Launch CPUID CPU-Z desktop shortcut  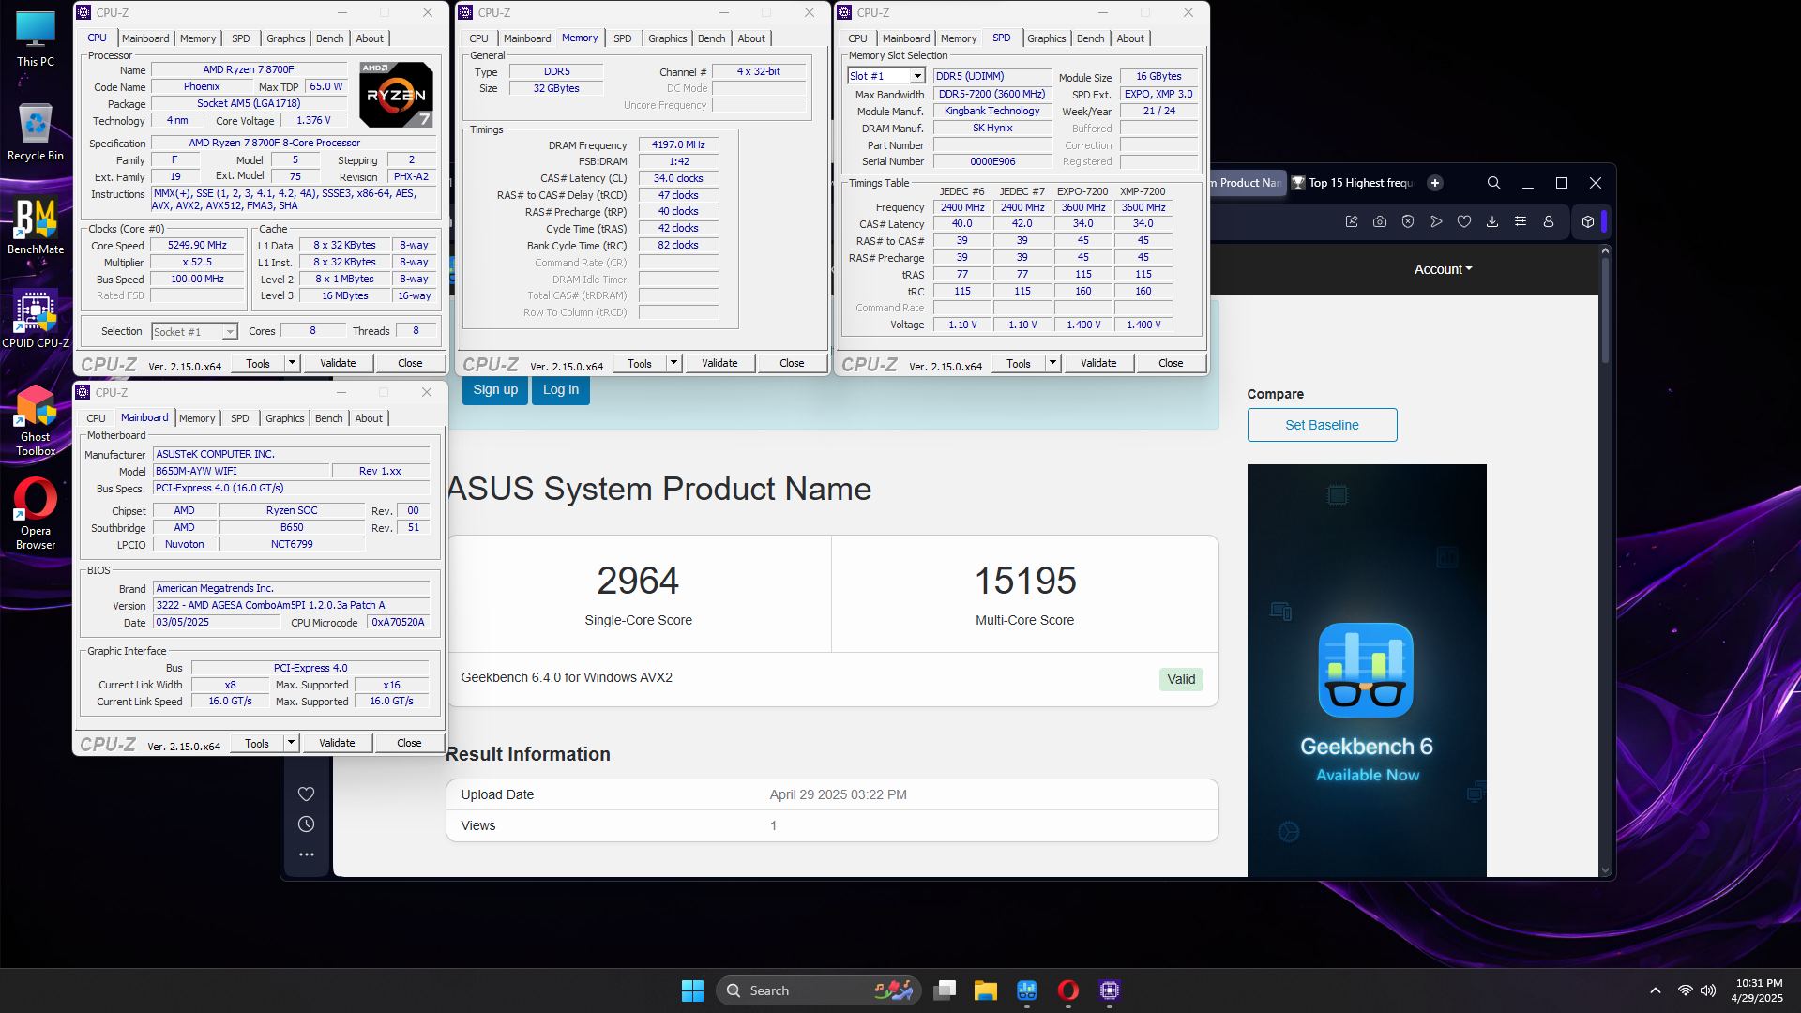click(36, 320)
